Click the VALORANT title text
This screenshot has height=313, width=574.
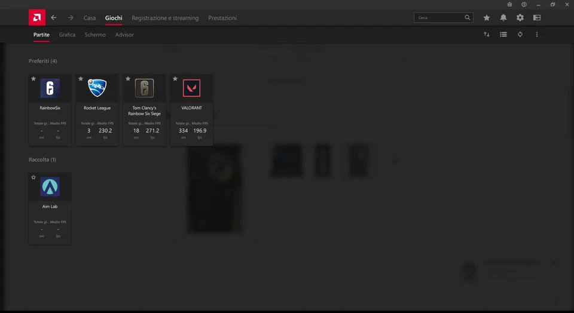[191, 108]
